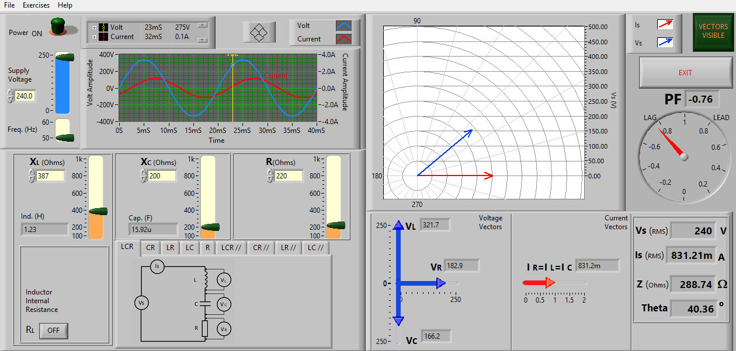
Task: Click the Vs (RMS) 240 readout
Action: point(693,231)
